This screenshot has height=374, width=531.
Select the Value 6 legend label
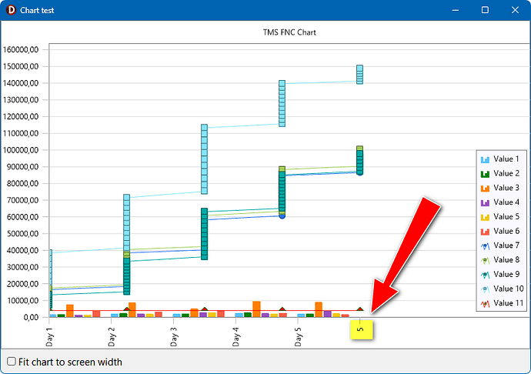click(x=506, y=231)
